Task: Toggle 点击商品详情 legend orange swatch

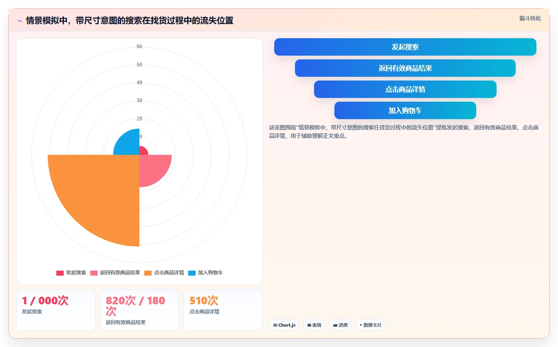Action: [148, 273]
